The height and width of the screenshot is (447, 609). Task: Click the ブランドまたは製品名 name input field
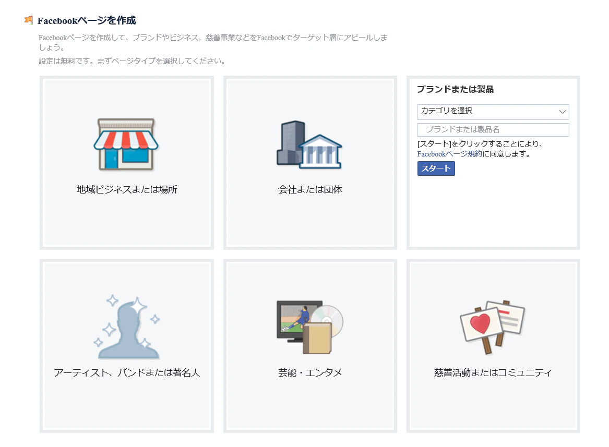493,130
